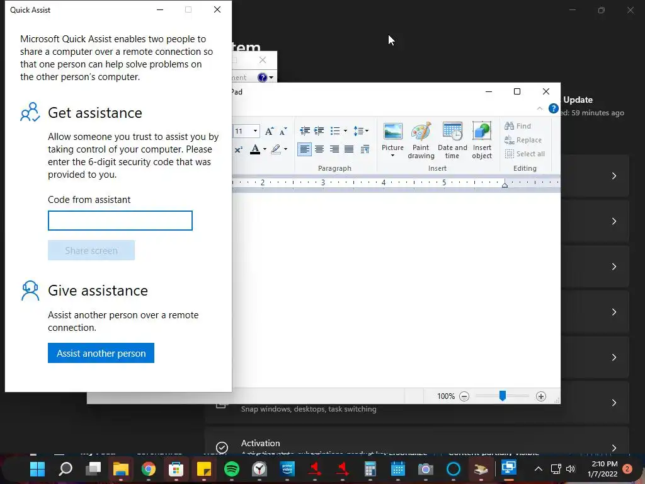Click the right indent marker on the ruler
The width and height of the screenshot is (645, 484).
[x=505, y=185]
